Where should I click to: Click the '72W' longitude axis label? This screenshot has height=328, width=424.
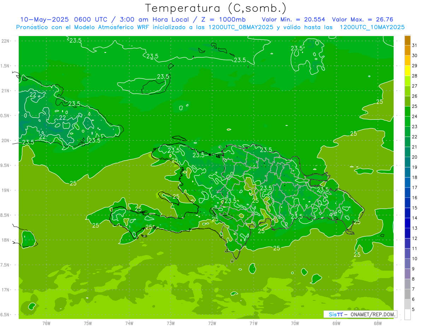pyautogui.click(x=212, y=323)
